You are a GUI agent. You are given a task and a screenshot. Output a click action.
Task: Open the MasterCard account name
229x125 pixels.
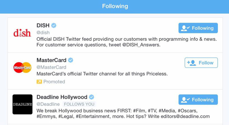tap(52, 60)
